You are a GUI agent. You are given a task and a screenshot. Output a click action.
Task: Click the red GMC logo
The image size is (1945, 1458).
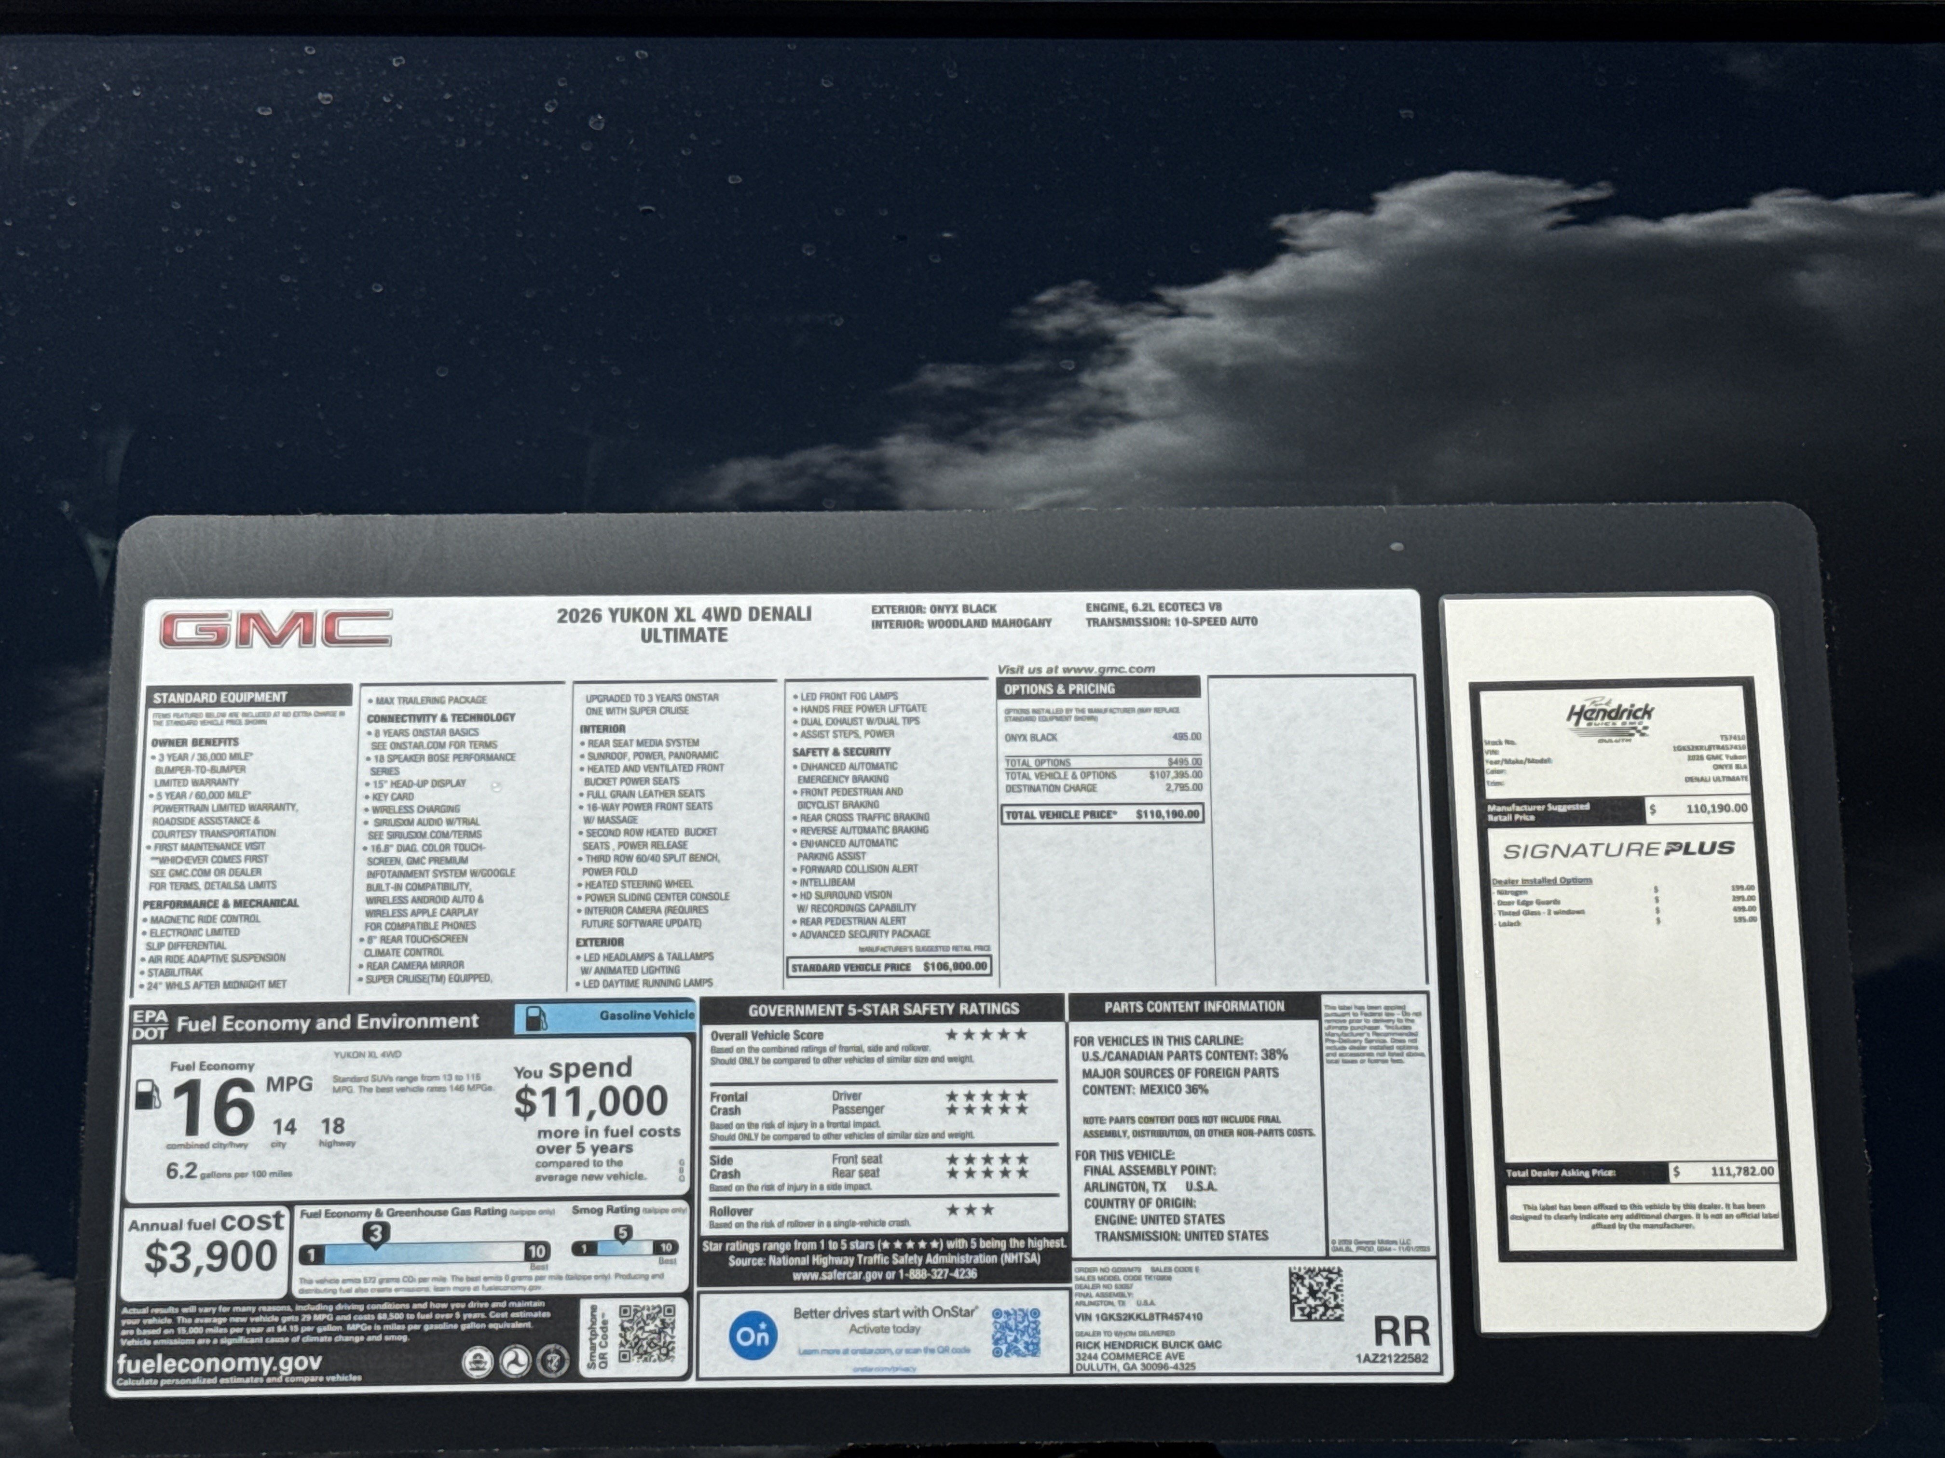point(275,628)
